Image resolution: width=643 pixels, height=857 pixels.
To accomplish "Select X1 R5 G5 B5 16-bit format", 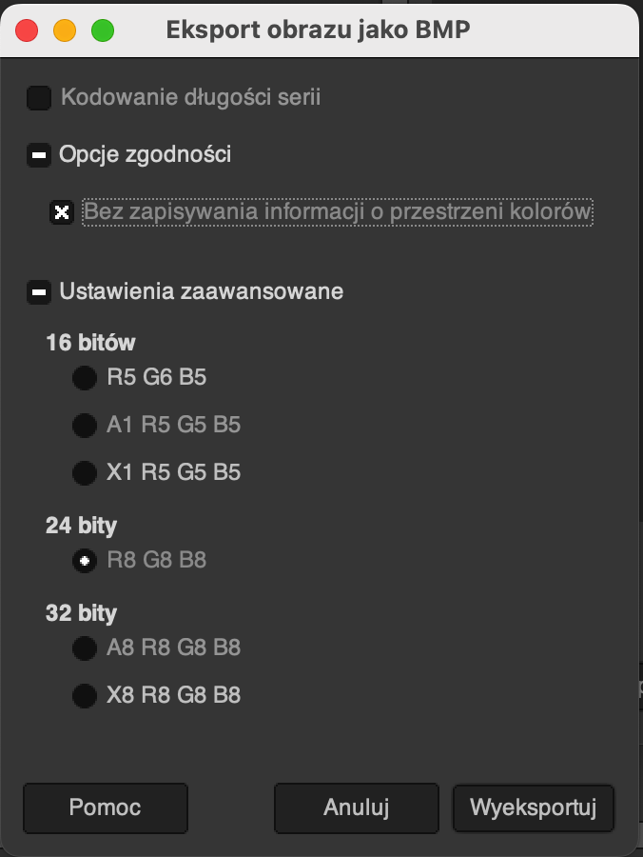I will click(85, 472).
